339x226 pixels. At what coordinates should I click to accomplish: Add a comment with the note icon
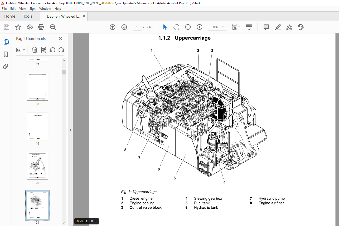coord(266,27)
